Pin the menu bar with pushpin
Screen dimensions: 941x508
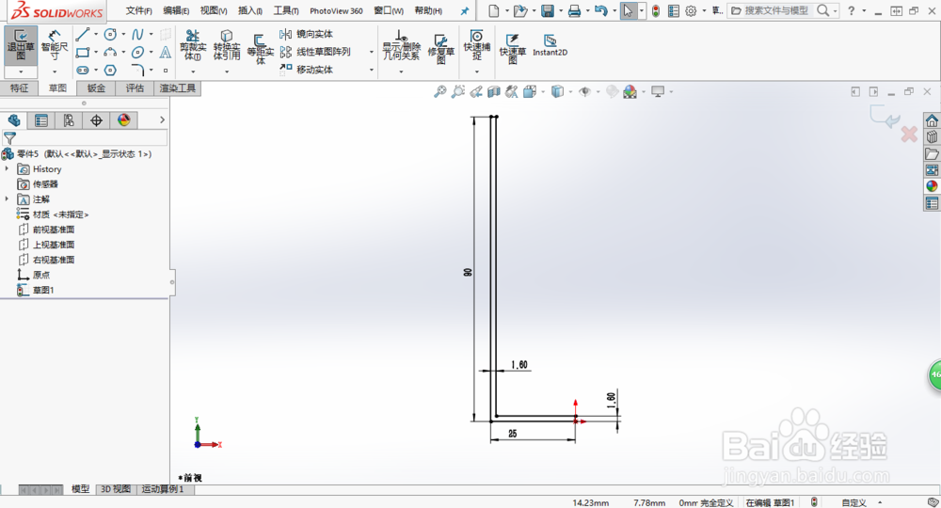(465, 10)
